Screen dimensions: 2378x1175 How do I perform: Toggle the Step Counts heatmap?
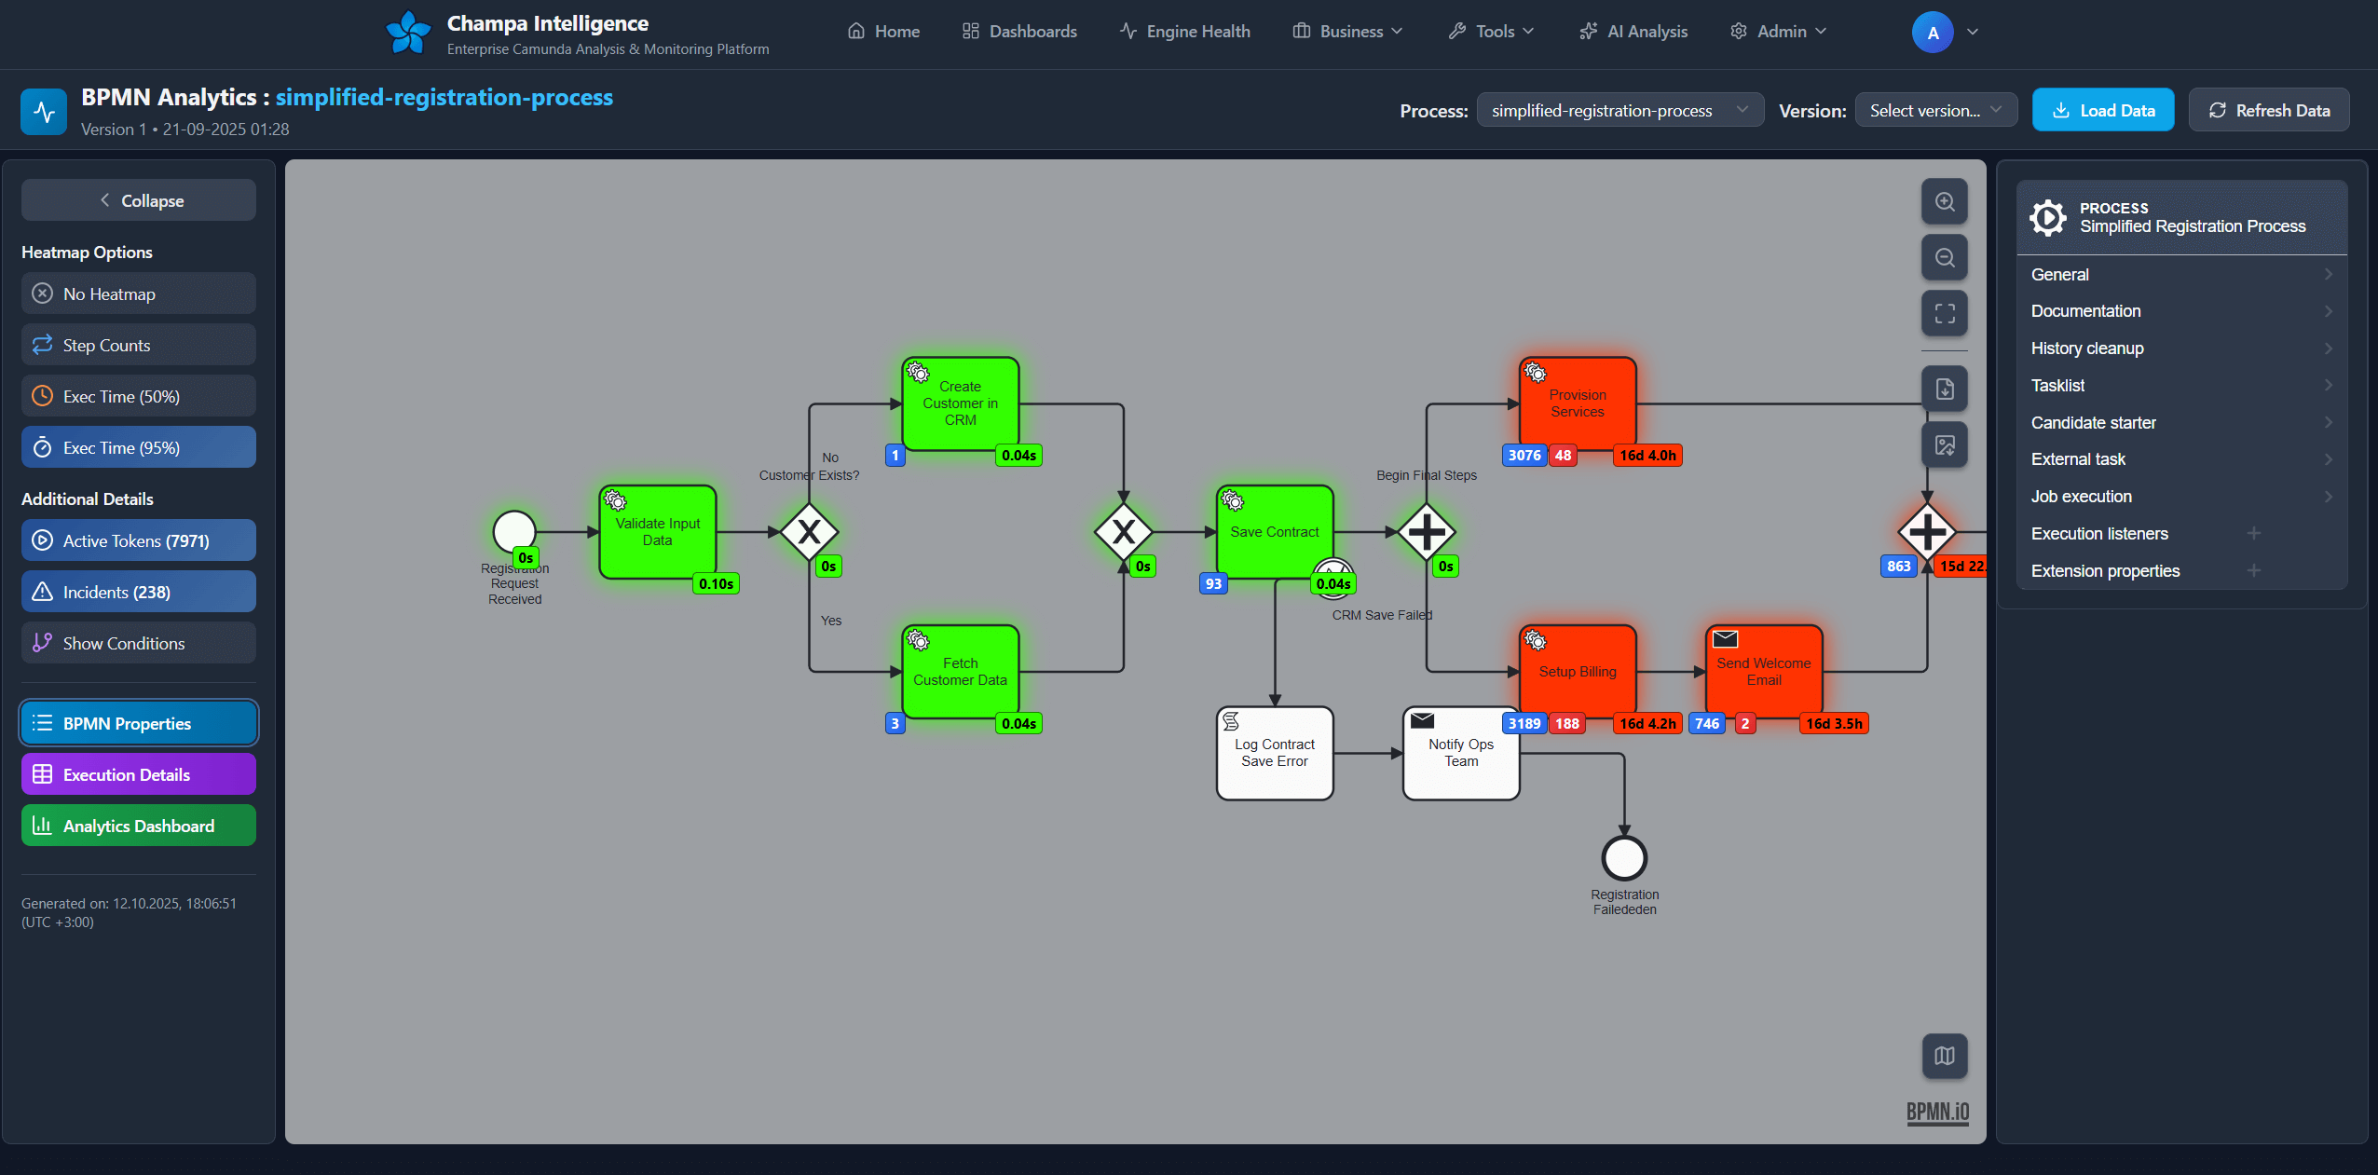(138, 344)
